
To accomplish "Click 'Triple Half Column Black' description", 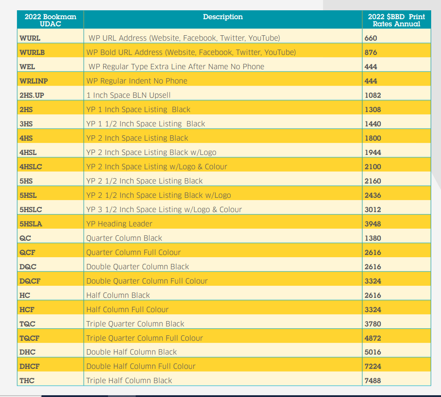I will coord(129,380).
